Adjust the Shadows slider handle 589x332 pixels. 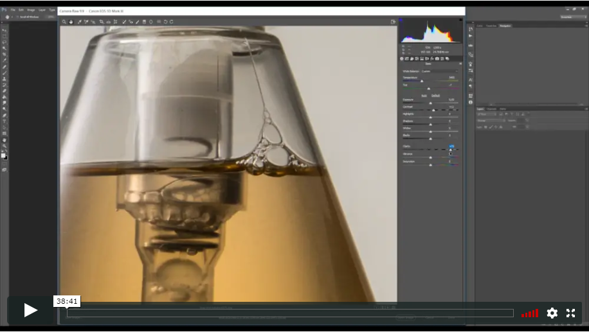coord(430,125)
